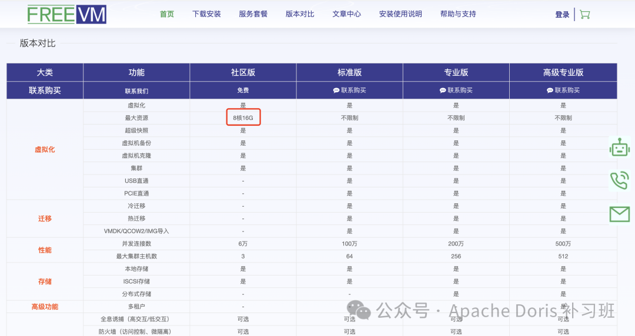The height and width of the screenshot is (336, 635).
Task: Open the shopping cart icon
Action: tap(585, 15)
